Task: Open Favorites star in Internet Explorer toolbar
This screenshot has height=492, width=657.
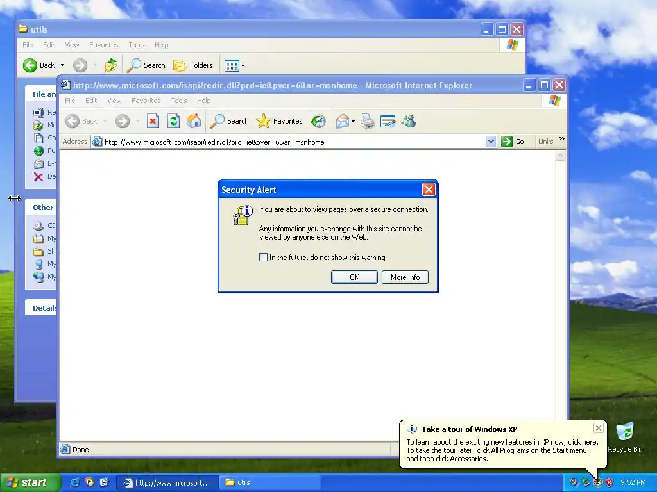Action: coord(279,121)
